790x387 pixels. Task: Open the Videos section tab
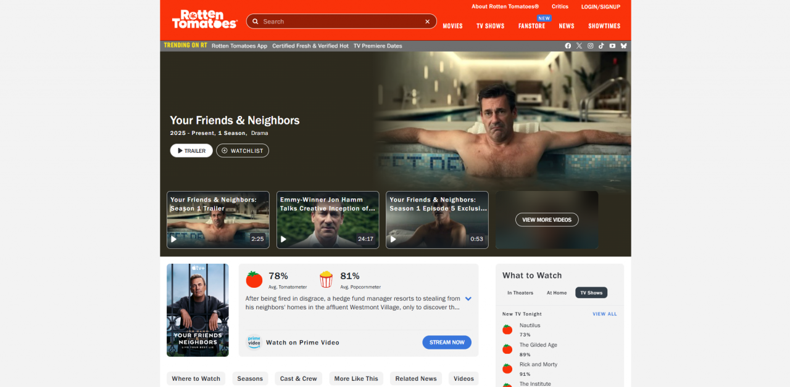(464, 378)
